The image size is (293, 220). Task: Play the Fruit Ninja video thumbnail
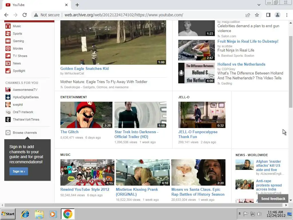[x=196, y=50]
